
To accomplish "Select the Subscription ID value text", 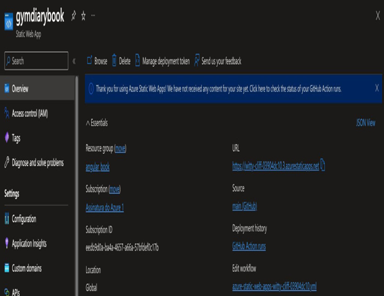I will click(122, 248).
